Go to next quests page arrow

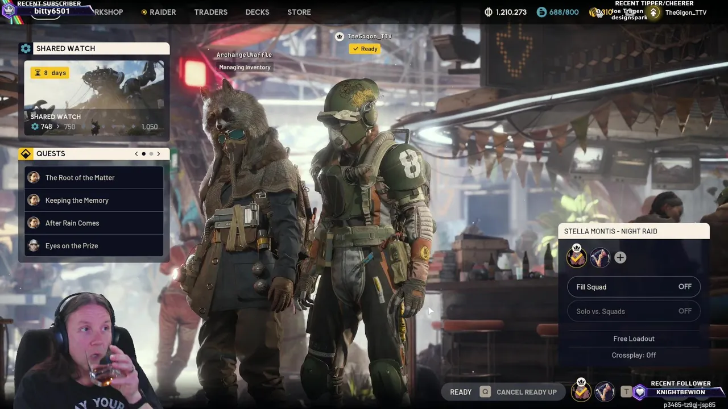159,153
